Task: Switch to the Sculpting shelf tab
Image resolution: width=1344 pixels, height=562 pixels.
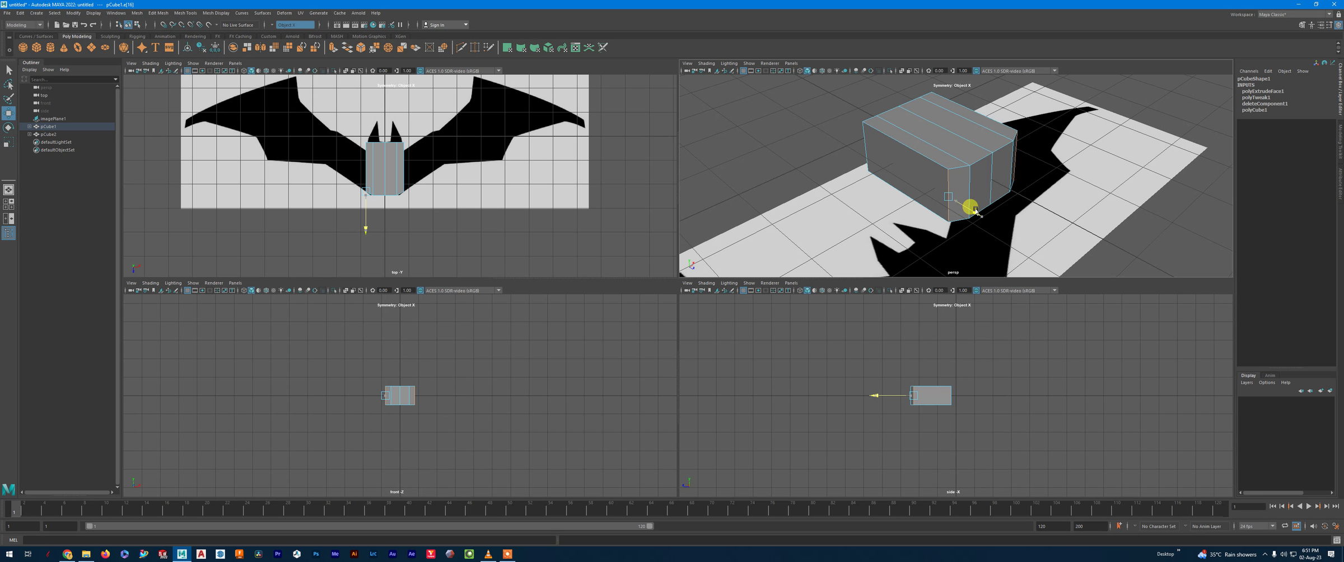Action: tap(110, 36)
